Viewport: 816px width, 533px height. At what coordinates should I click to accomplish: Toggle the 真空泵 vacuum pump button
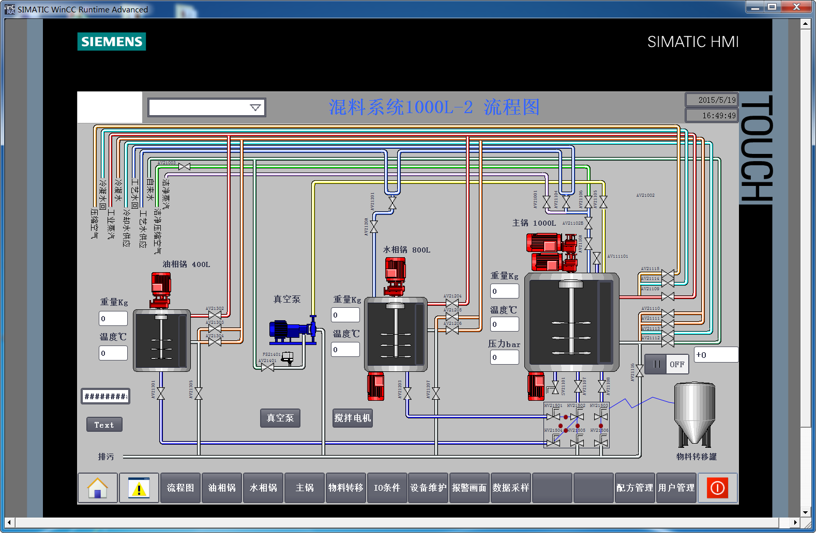[280, 418]
